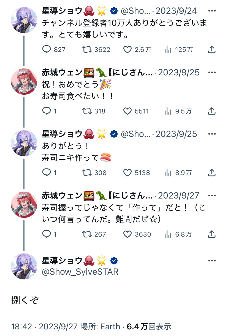228x336 pixels.
Task: View analytics showing 125万 impressions
Action: 178,50
